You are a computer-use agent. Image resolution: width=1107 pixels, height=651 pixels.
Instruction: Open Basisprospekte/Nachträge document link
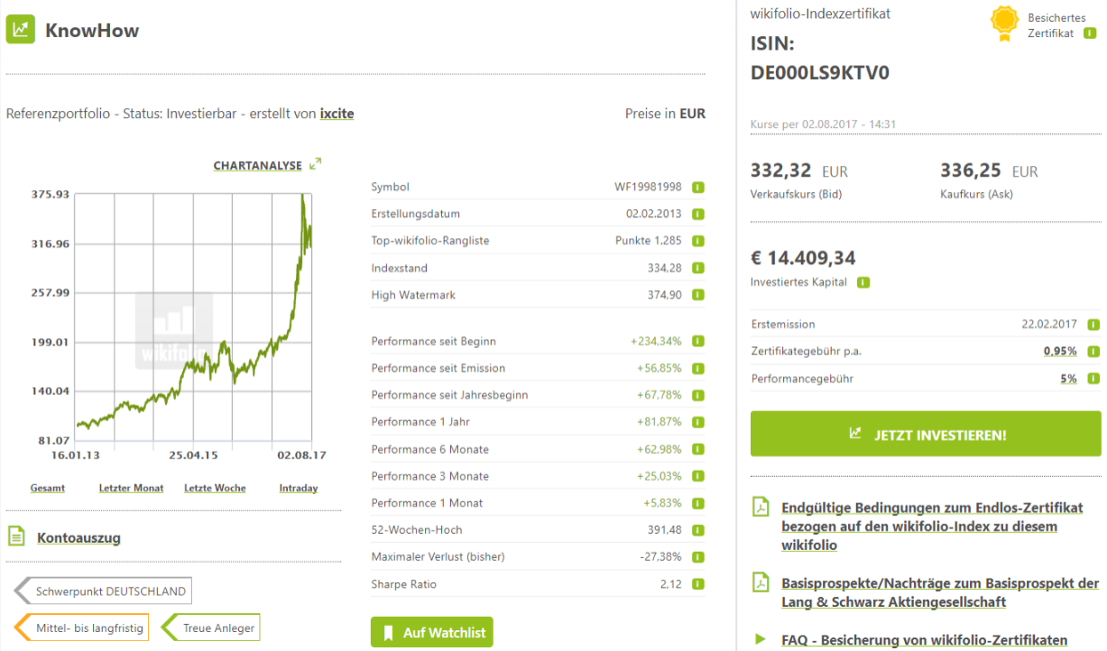point(939,592)
